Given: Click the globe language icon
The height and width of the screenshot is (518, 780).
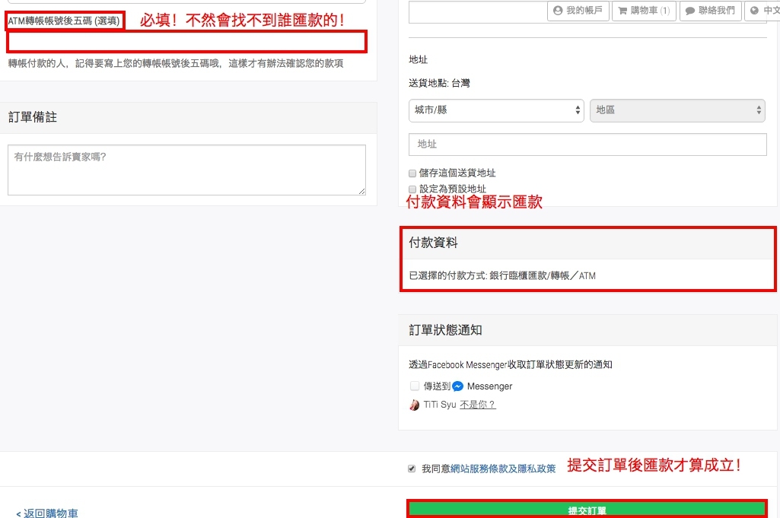Looking at the screenshot, I should pyautogui.click(x=754, y=11).
